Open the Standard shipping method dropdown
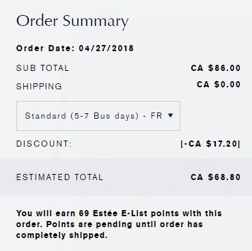The width and height of the screenshot is (252, 251). point(98,116)
